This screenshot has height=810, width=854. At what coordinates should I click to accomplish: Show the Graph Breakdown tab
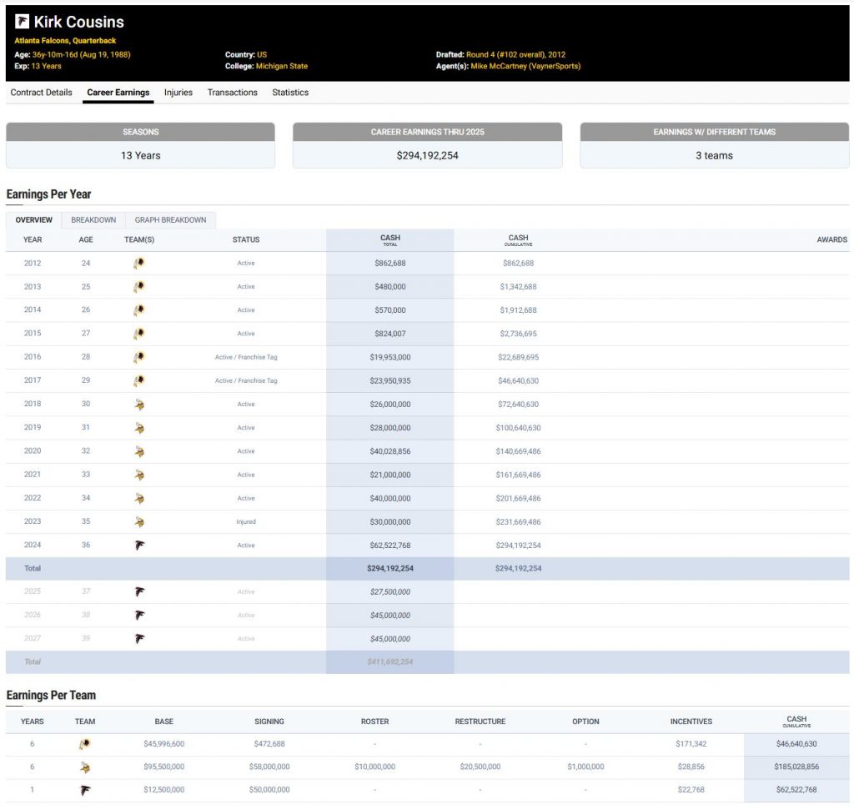click(170, 220)
